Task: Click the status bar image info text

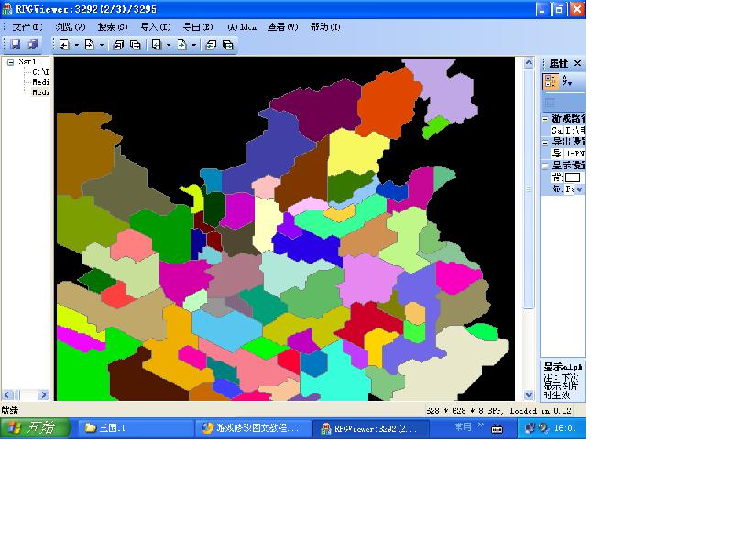Action: coord(498,411)
